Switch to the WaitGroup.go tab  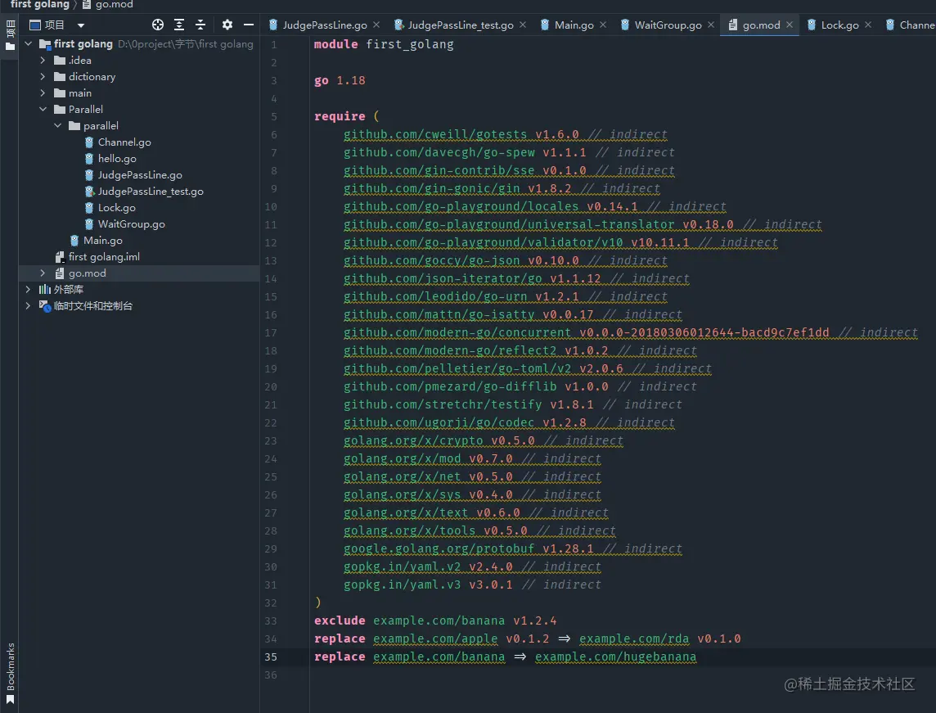[668, 25]
